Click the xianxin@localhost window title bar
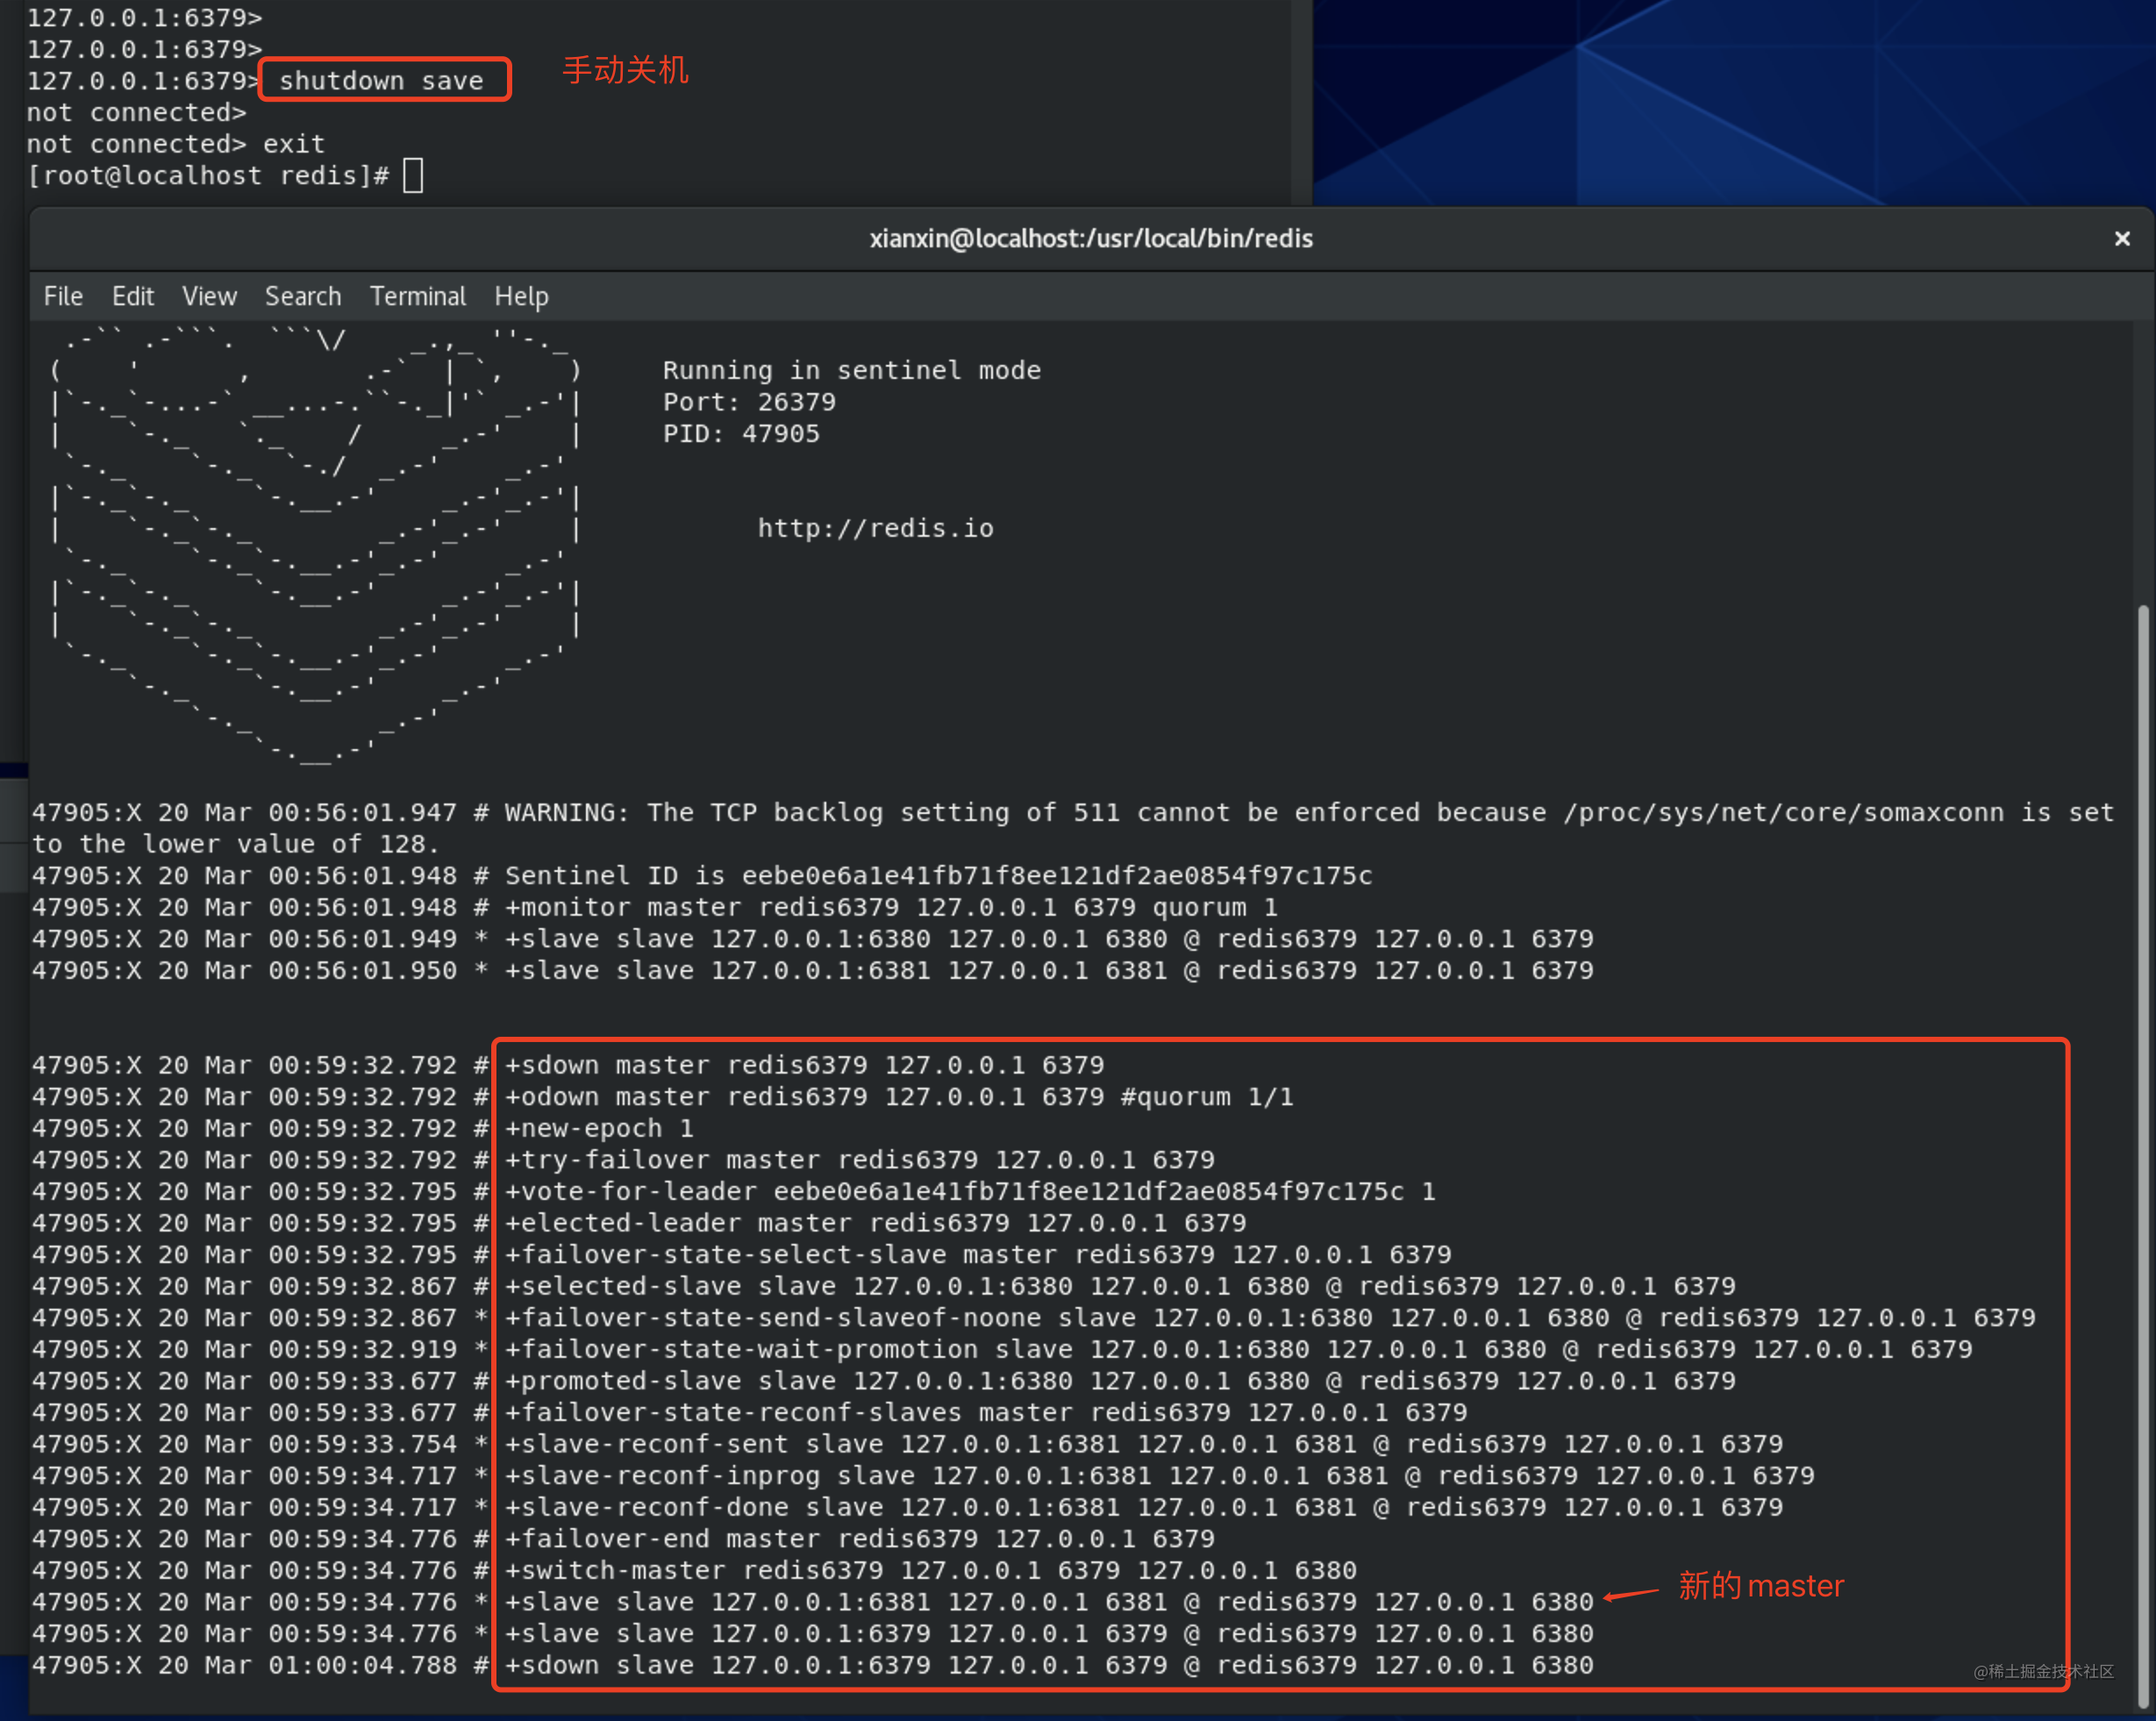Image resolution: width=2156 pixels, height=1721 pixels. tap(1090, 238)
